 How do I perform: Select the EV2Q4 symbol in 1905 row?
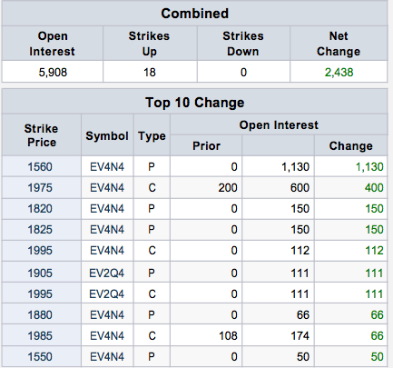tap(107, 274)
